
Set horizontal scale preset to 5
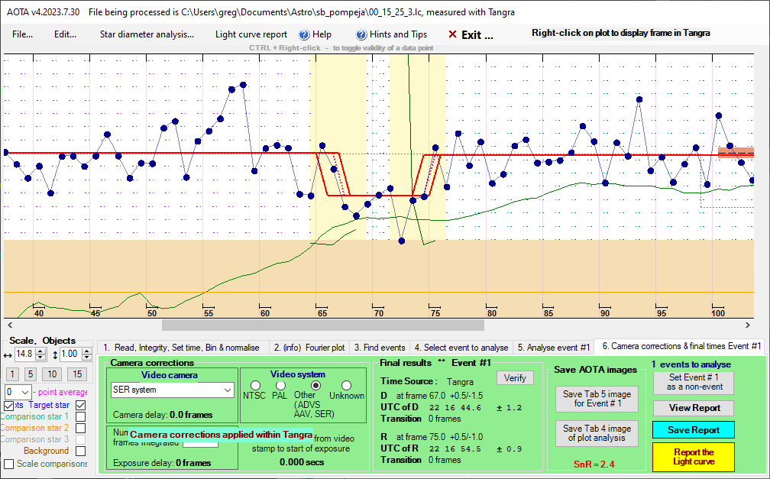30,374
